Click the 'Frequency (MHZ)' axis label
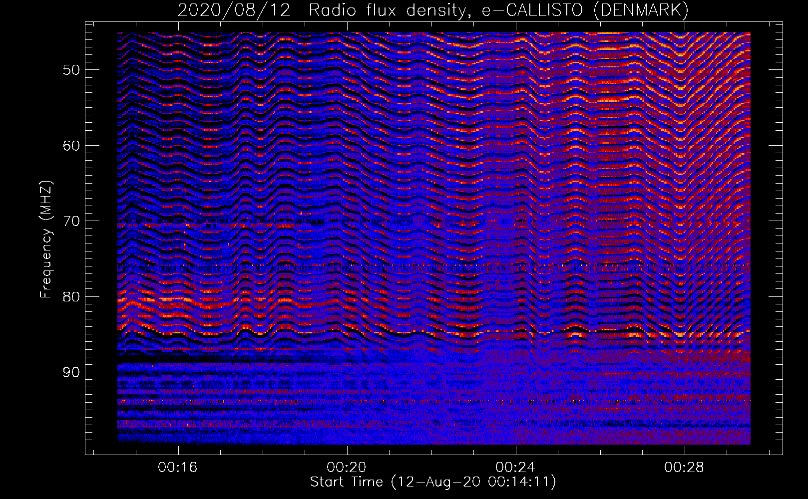The image size is (808, 499). tap(46, 240)
